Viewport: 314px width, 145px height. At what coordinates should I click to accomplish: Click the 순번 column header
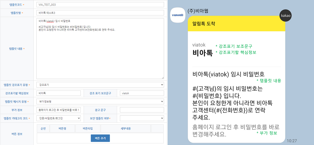[x=43, y=129]
